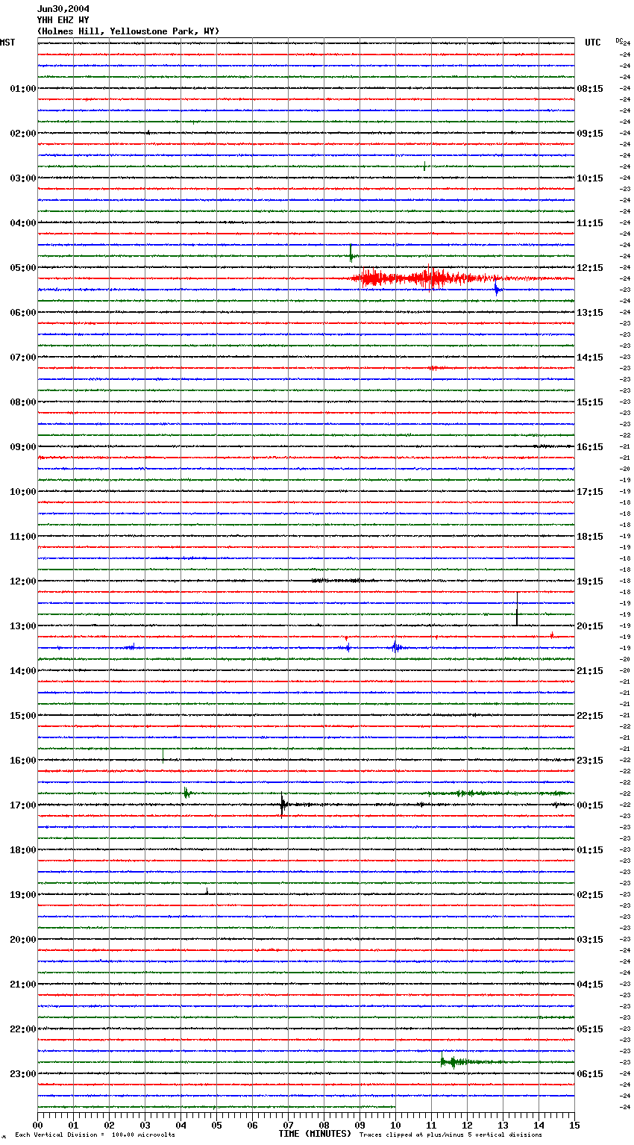The height and width of the screenshot is (1145, 634).
Task: Click the bottom axis tick label 03
Action: (145, 1125)
